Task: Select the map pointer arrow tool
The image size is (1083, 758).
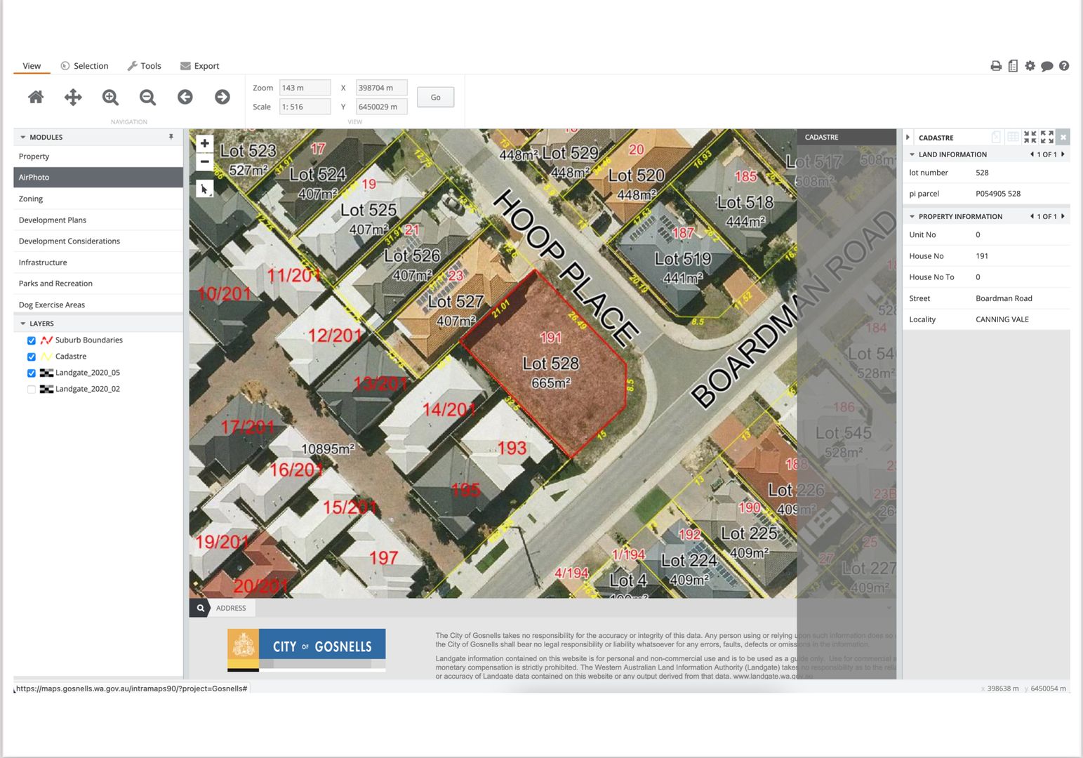Action: pyautogui.click(x=204, y=188)
